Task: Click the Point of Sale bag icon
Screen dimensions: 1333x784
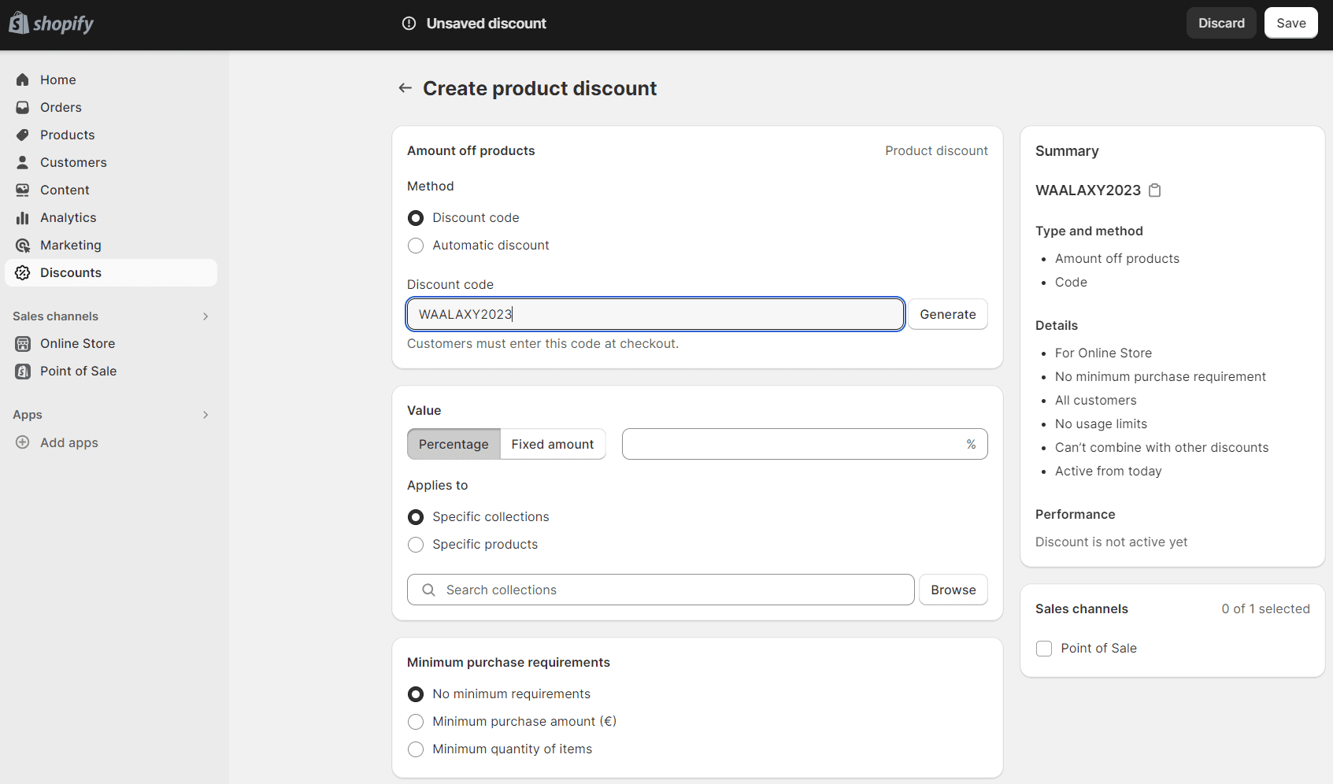Action: click(23, 371)
